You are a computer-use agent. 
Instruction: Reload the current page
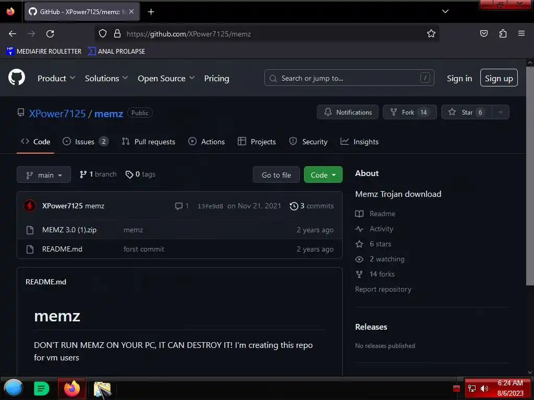click(x=50, y=34)
